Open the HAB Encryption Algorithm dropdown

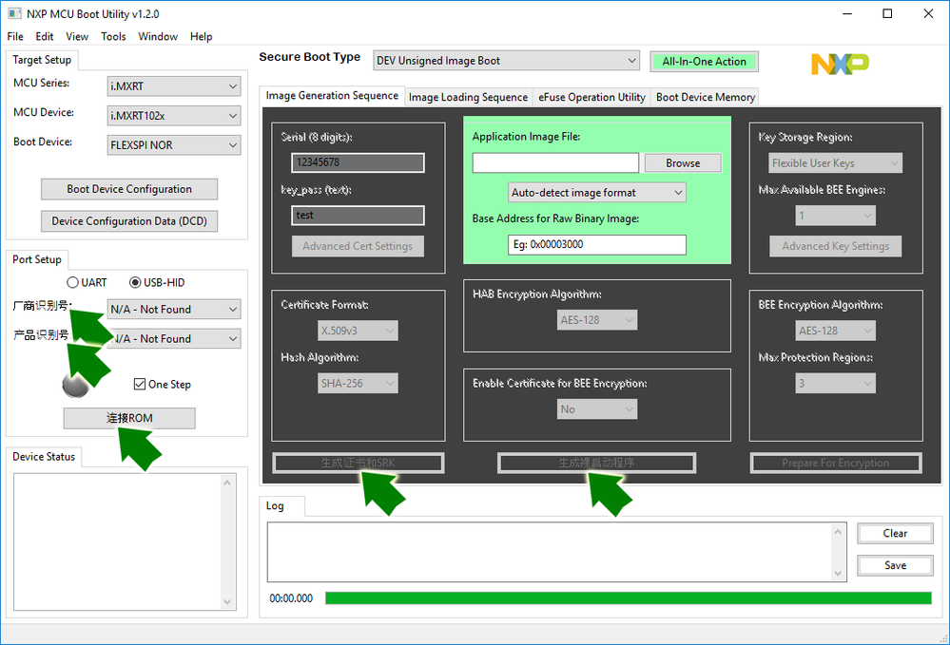click(x=597, y=320)
